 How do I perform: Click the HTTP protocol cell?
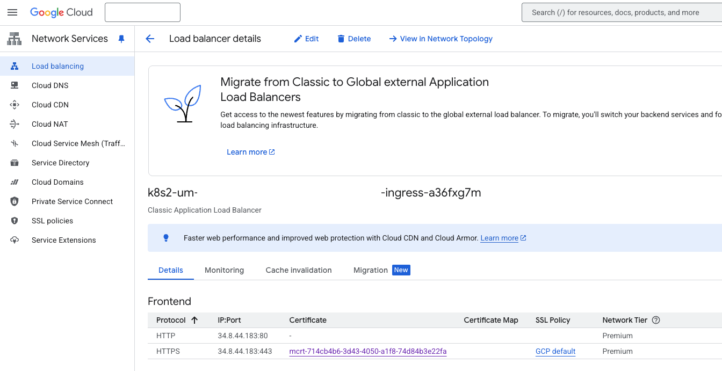coord(166,336)
